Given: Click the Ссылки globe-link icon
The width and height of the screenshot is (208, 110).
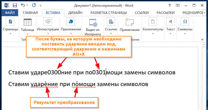Looking at the screenshot, I should (x=111, y=21).
